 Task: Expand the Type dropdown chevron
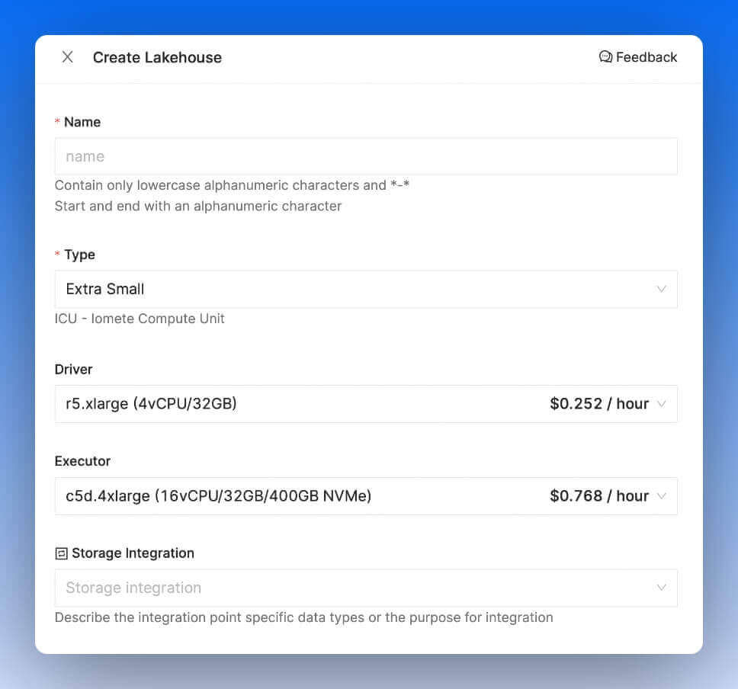pos(661,289)
